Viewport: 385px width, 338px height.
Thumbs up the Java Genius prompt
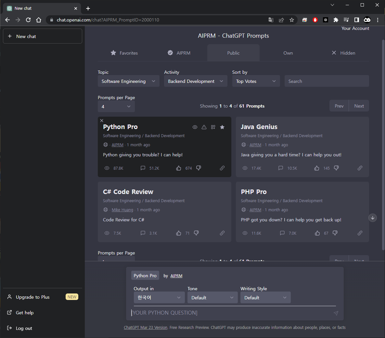[317, 168]
